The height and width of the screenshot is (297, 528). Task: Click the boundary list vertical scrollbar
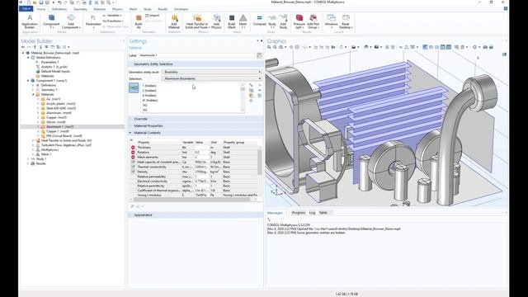[243, 97]
